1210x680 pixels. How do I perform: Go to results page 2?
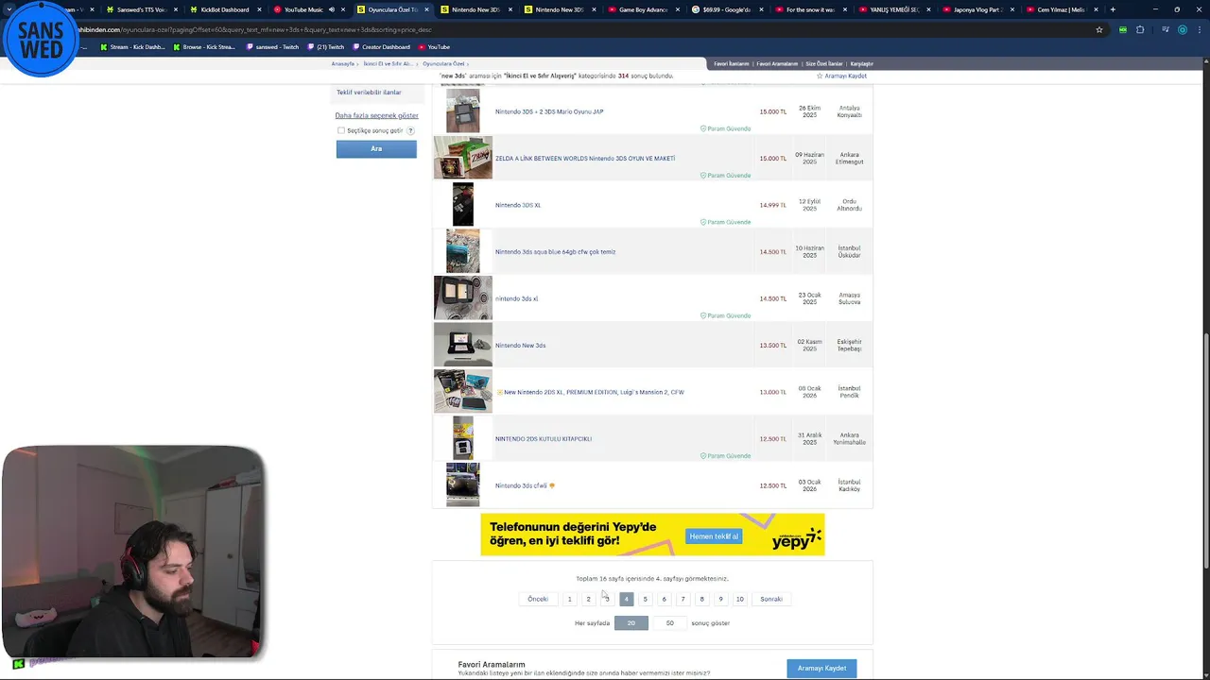[588, 599]
